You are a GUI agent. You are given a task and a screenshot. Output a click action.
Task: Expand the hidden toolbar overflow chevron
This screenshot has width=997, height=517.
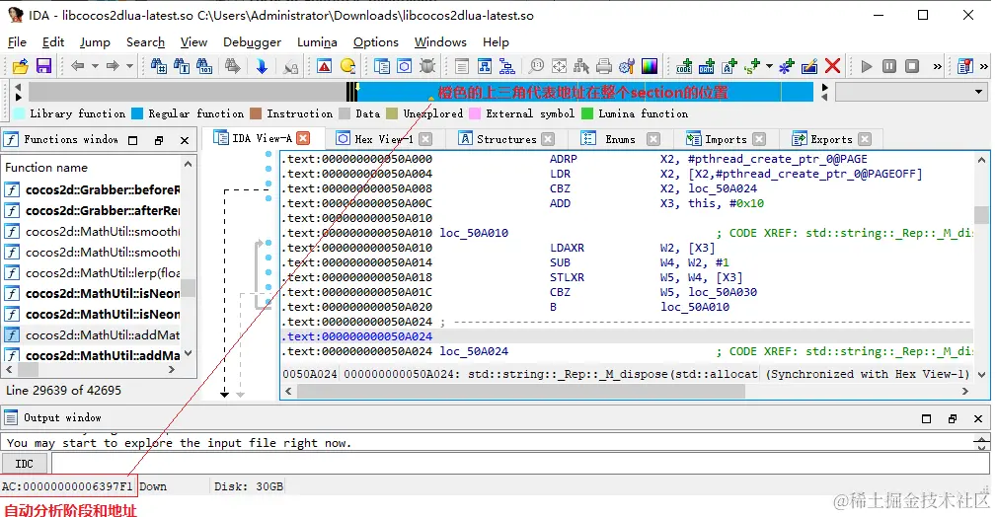[938, 66]
